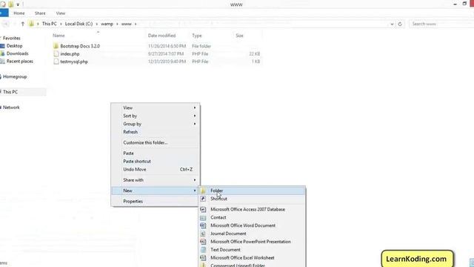The height and width of the screenshot is (267, 474).
Task: Select New Folder in the submenu
Action: click(x=252, y=191)
